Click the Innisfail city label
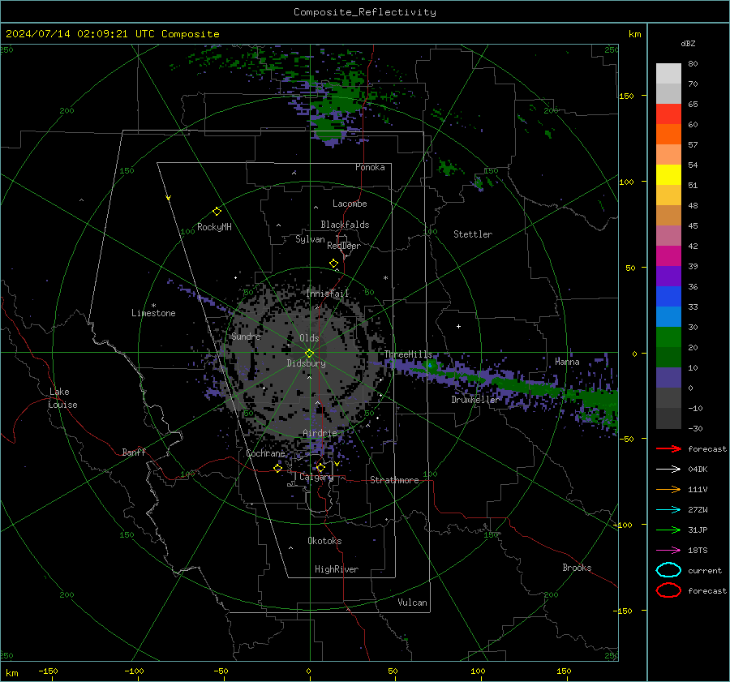 [328, 294]
